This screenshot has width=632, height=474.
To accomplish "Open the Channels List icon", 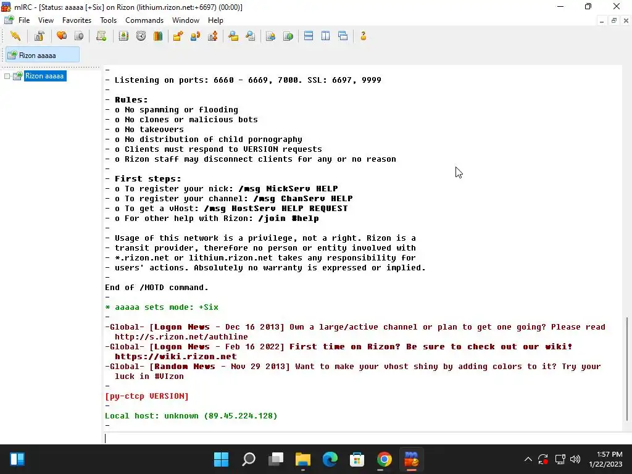I will 79,36.
